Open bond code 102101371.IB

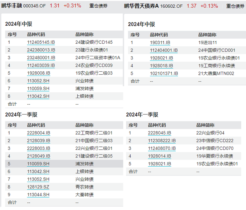(164, 74)
